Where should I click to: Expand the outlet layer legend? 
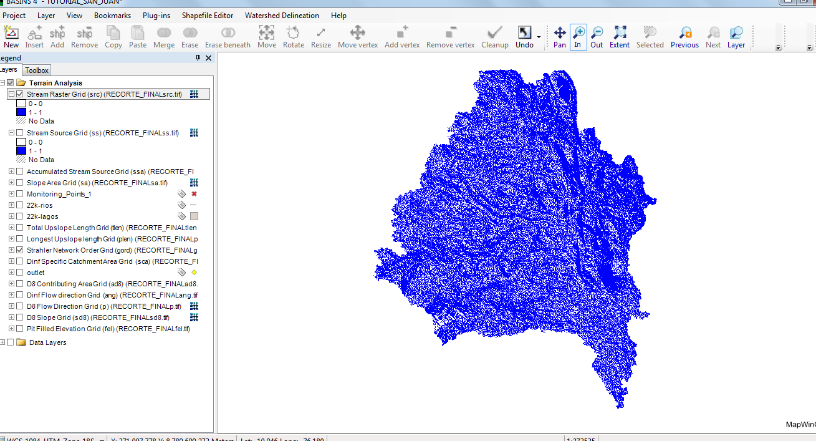click(11, 273)
